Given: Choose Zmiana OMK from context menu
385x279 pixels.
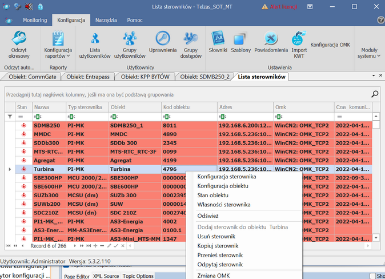Looking at the screenshot, I should point(214,276).
